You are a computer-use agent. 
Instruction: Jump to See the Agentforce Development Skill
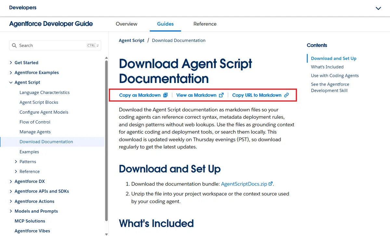coord(330,87)
